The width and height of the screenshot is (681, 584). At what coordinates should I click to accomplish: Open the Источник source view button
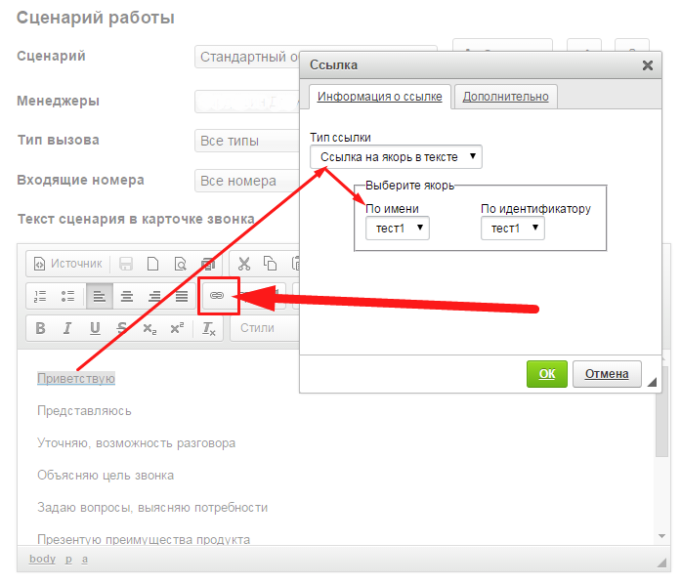(68, 264)
